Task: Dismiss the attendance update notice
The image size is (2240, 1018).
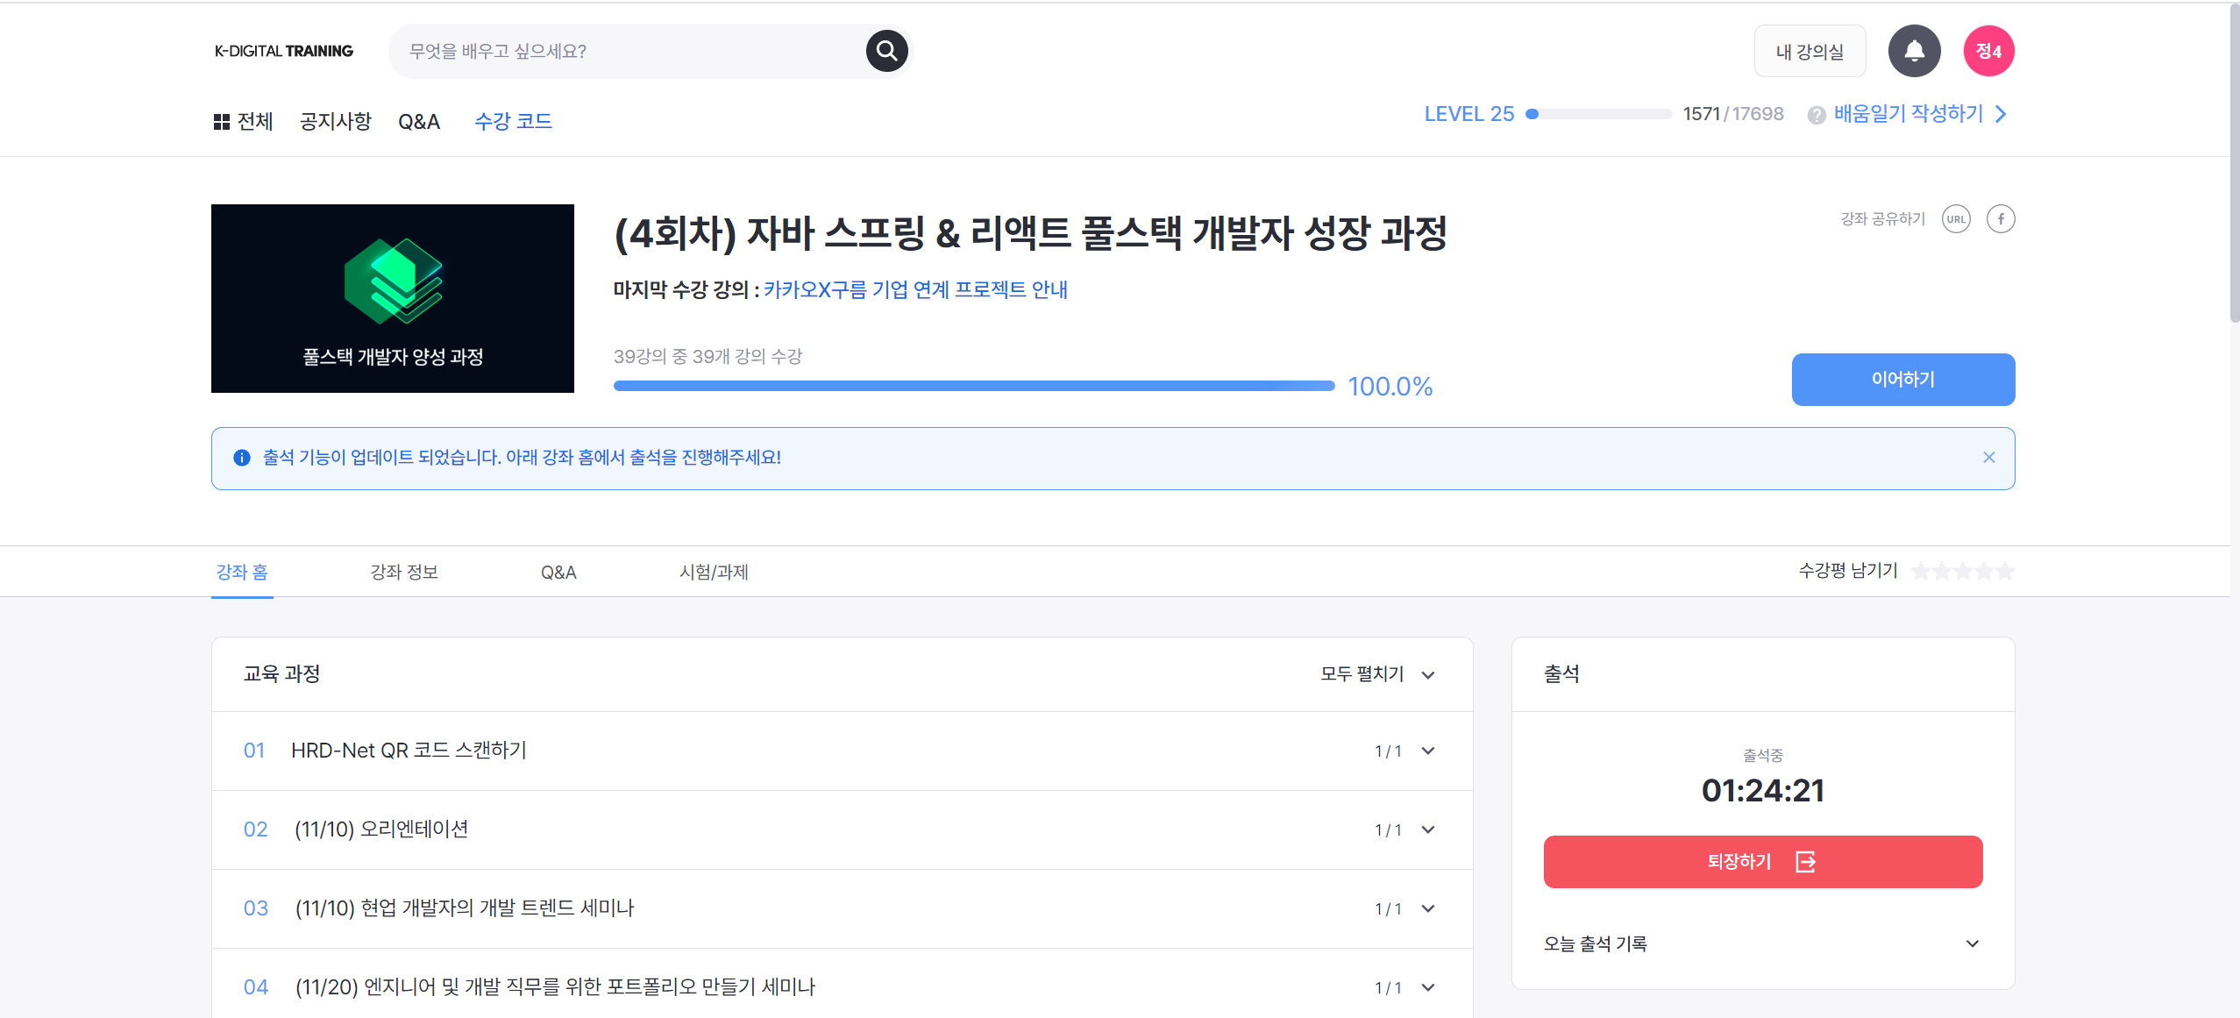Action: tap(1988, 458)
